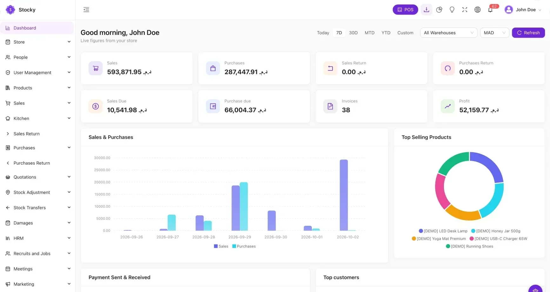
Task: Open the All Warehouses dropdown
Action: (x=449, y=33)
